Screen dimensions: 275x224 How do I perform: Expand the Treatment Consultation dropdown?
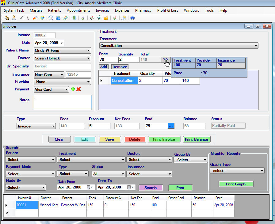coord(256,46)
